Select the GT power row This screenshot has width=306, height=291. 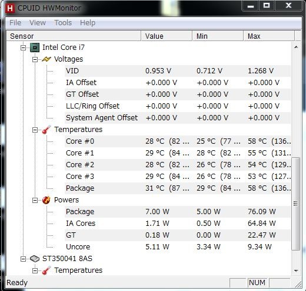pos(178,235)
